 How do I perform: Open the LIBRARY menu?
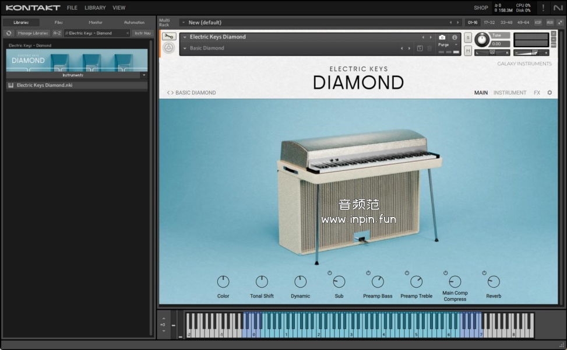[x=95, y=8]
